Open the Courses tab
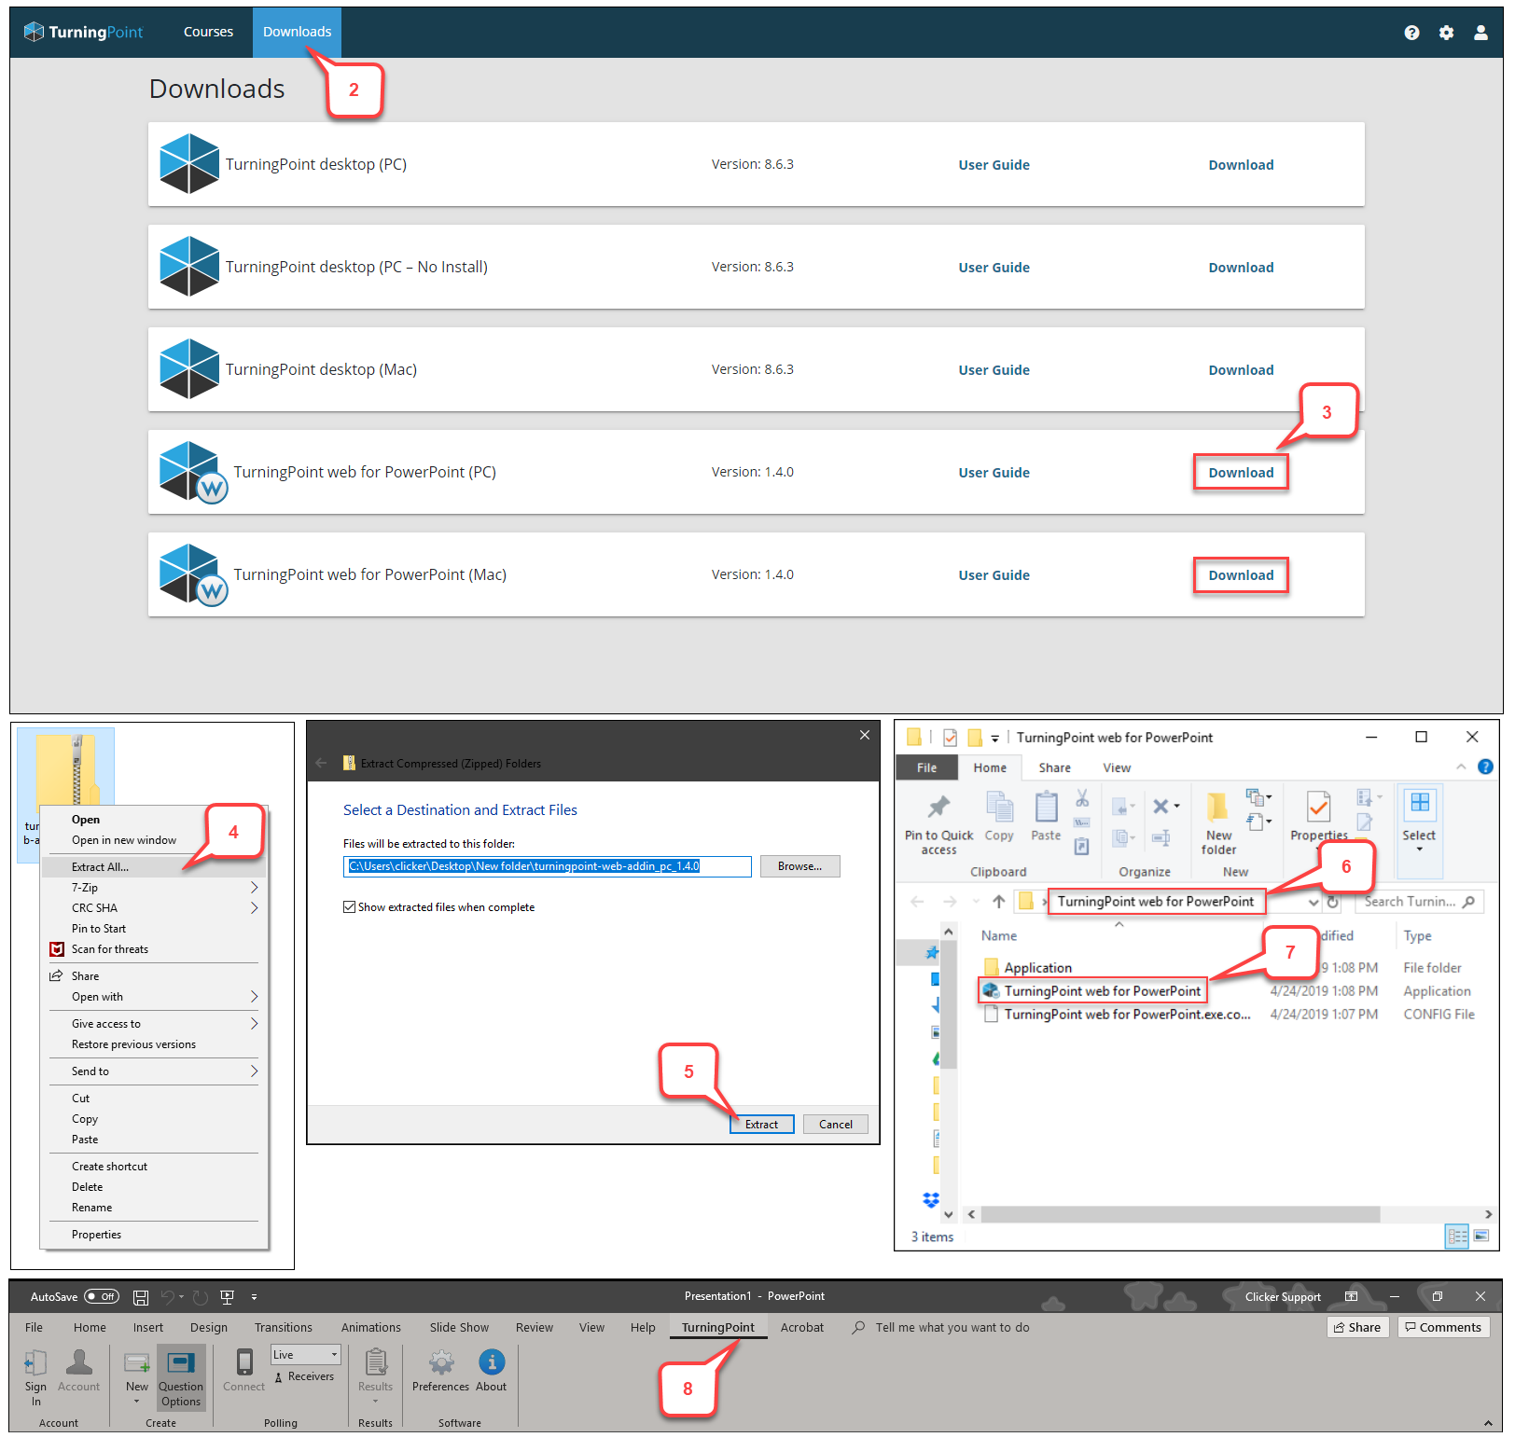Screen dimensions: 1515x1451 pyautogui.click(x=208, y=32)
